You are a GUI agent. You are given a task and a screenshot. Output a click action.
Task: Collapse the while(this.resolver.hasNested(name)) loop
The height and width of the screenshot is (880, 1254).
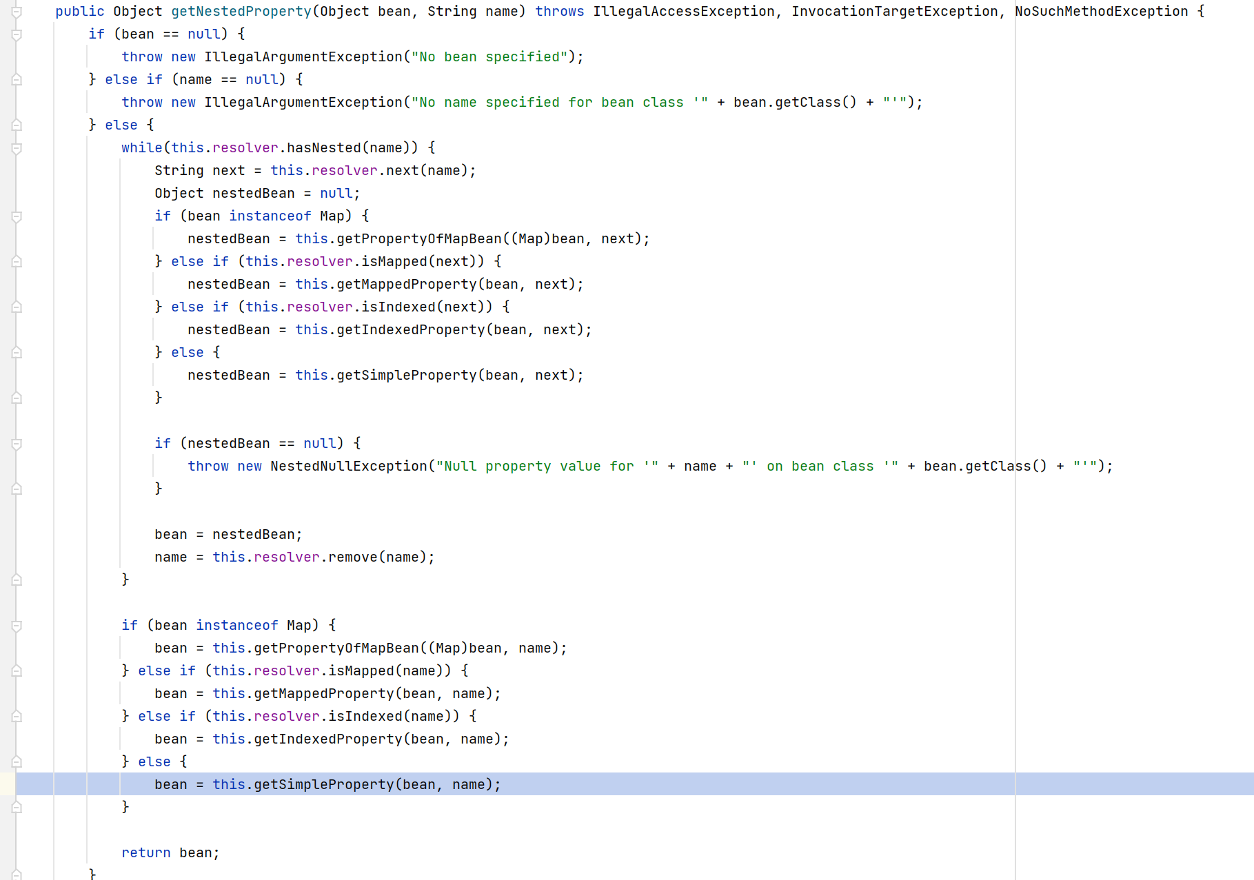(x=17, y=148)
